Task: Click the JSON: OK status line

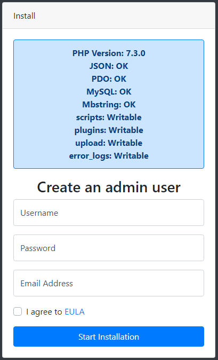Action: 109,66
